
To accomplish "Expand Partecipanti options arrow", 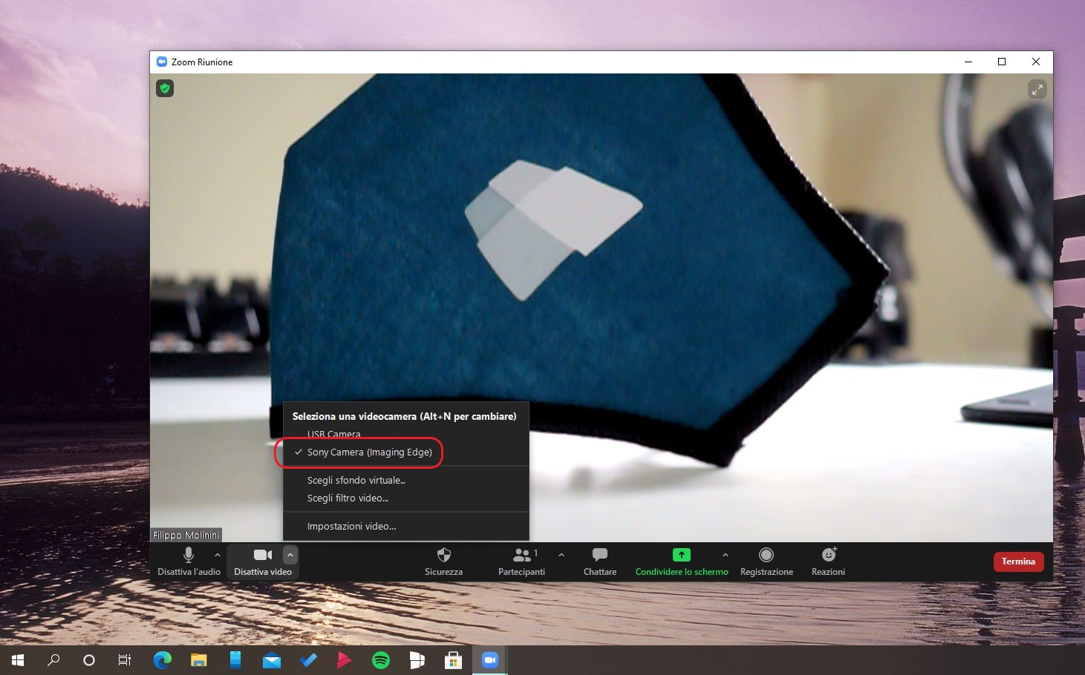I will click(561, 555).
